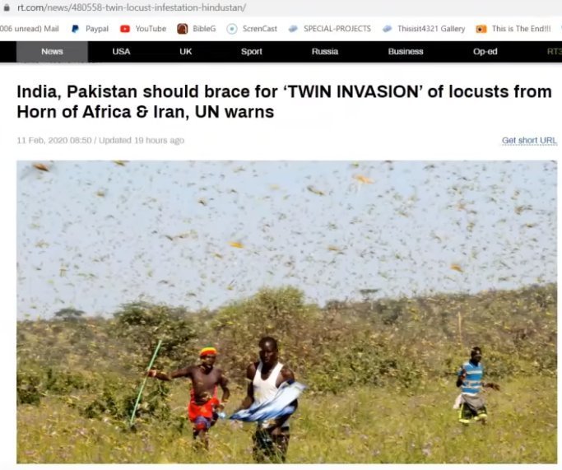Screen dimensions: 562x470
Task: Open the BibleG bookmark icon
Action: click(x=183, y=29)
